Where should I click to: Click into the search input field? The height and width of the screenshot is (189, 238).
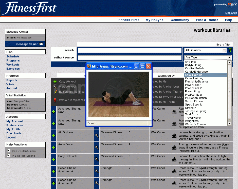click(x=130, y=50)
